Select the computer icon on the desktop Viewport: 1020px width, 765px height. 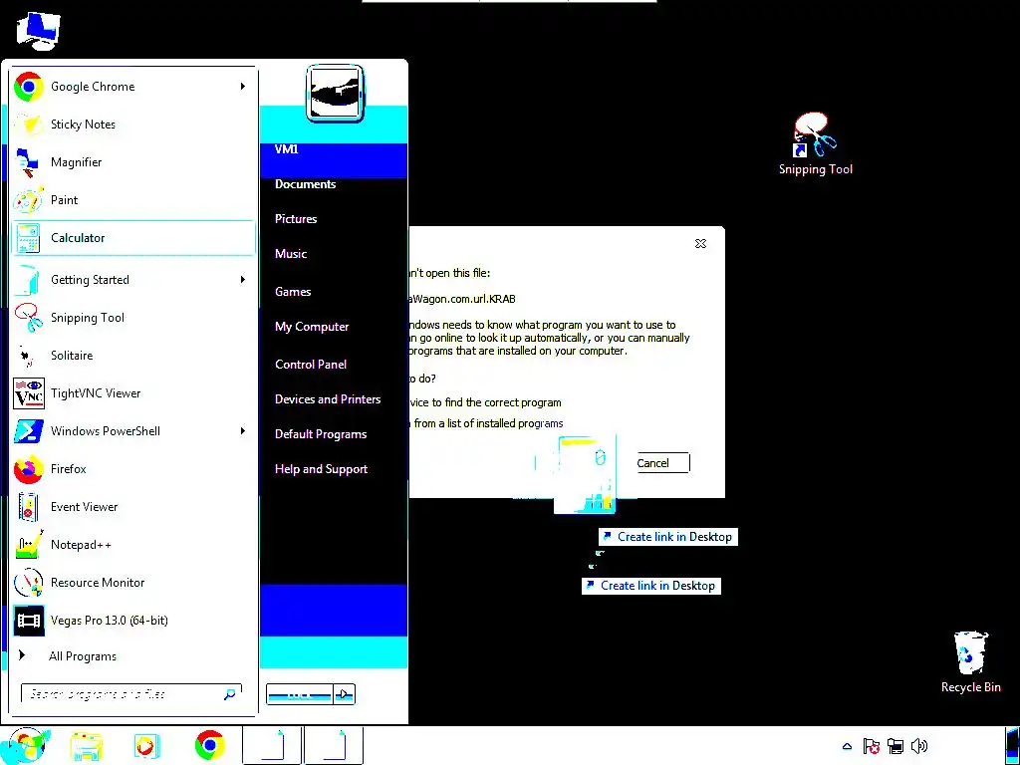[39, 30]
